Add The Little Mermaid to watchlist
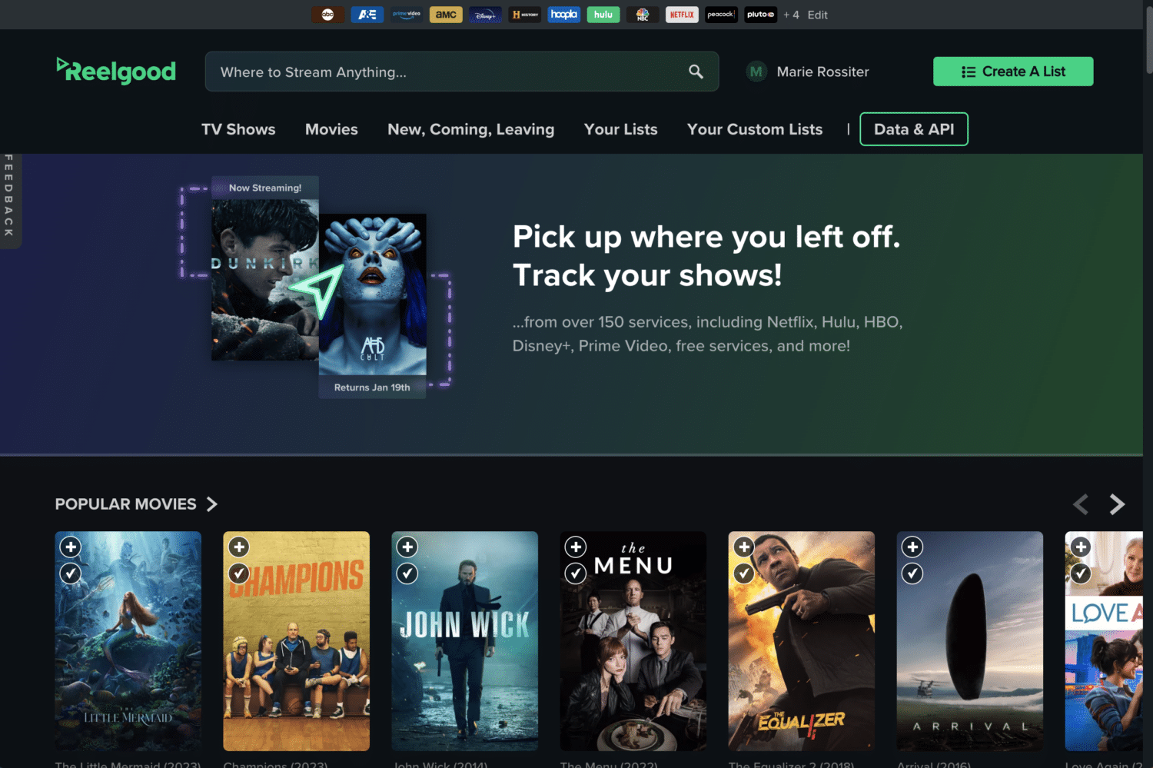Image resolution: width=1153 pixels, height=768 pixels. [x=71, y=547]
